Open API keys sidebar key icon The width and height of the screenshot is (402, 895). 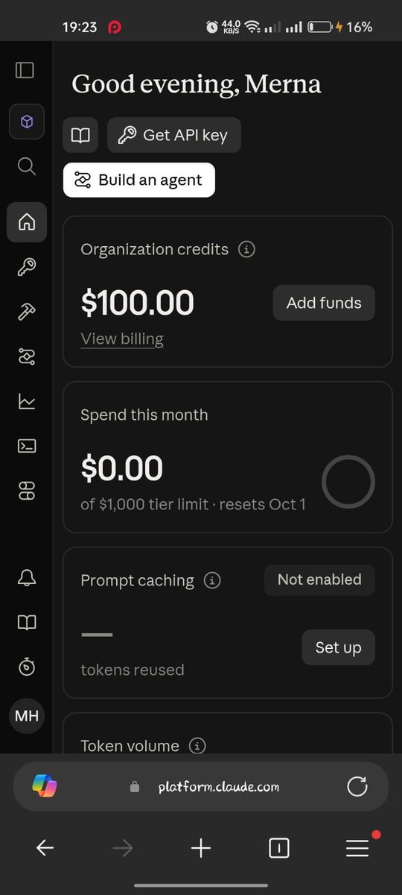click(27, 267)
